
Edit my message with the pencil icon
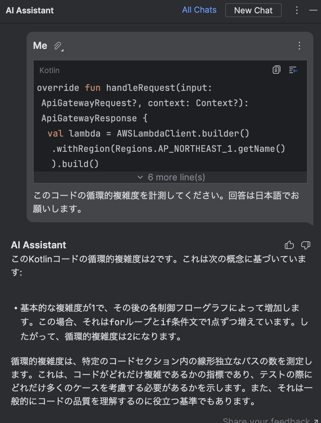coord(58,46)
